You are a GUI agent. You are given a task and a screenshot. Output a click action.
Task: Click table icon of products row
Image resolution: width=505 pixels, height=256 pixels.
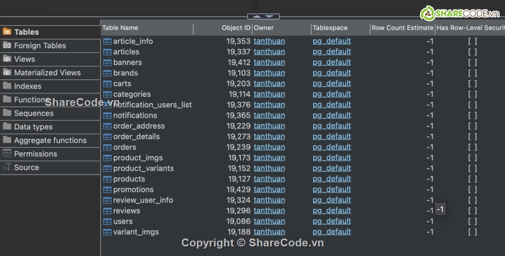pos(107,179)
